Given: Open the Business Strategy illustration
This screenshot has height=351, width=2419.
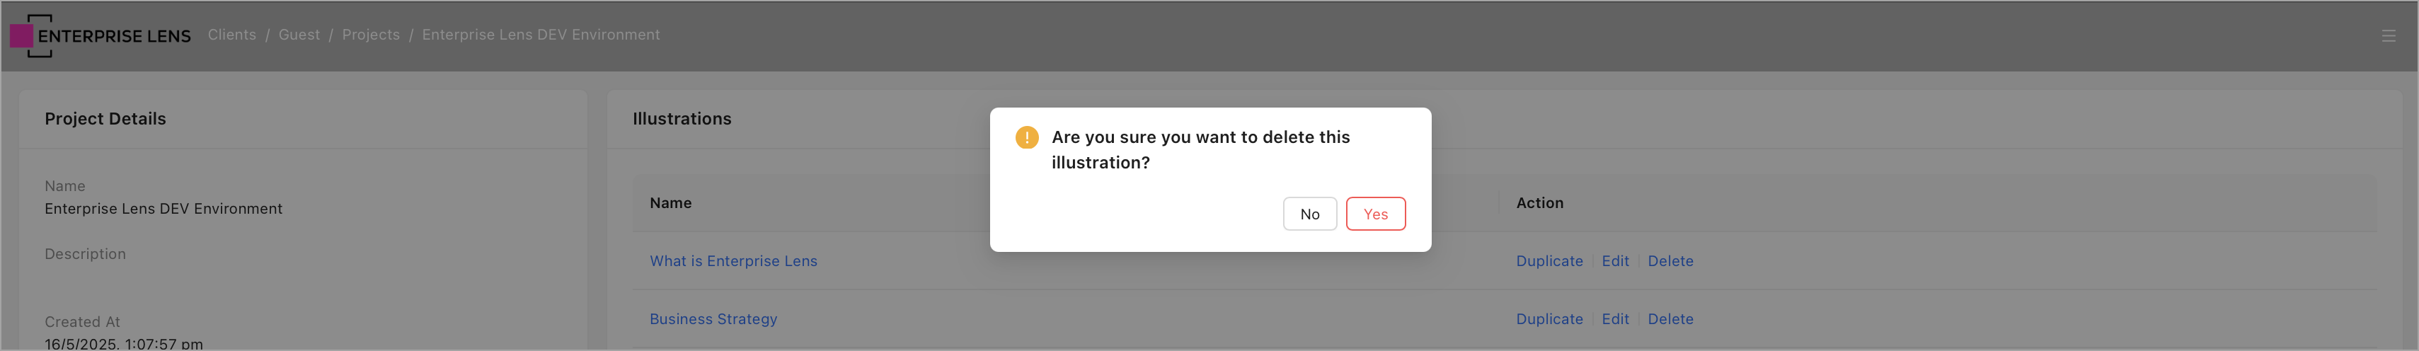Looking at the screenshot, I should (713, 319).
